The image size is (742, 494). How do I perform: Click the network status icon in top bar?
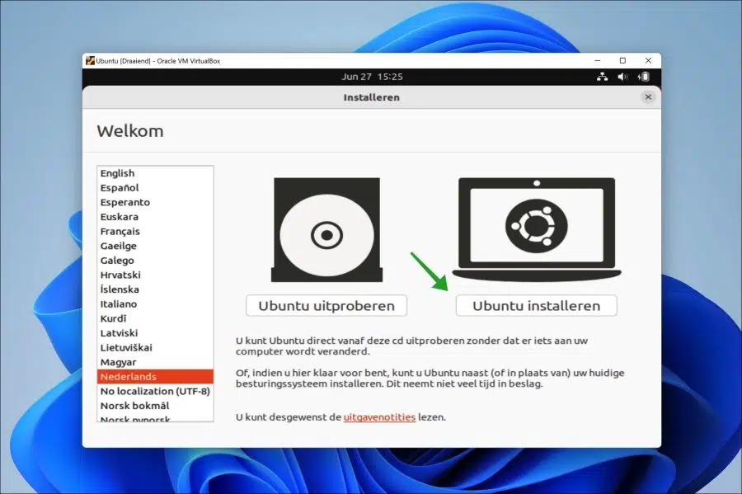tap(602, 77)
